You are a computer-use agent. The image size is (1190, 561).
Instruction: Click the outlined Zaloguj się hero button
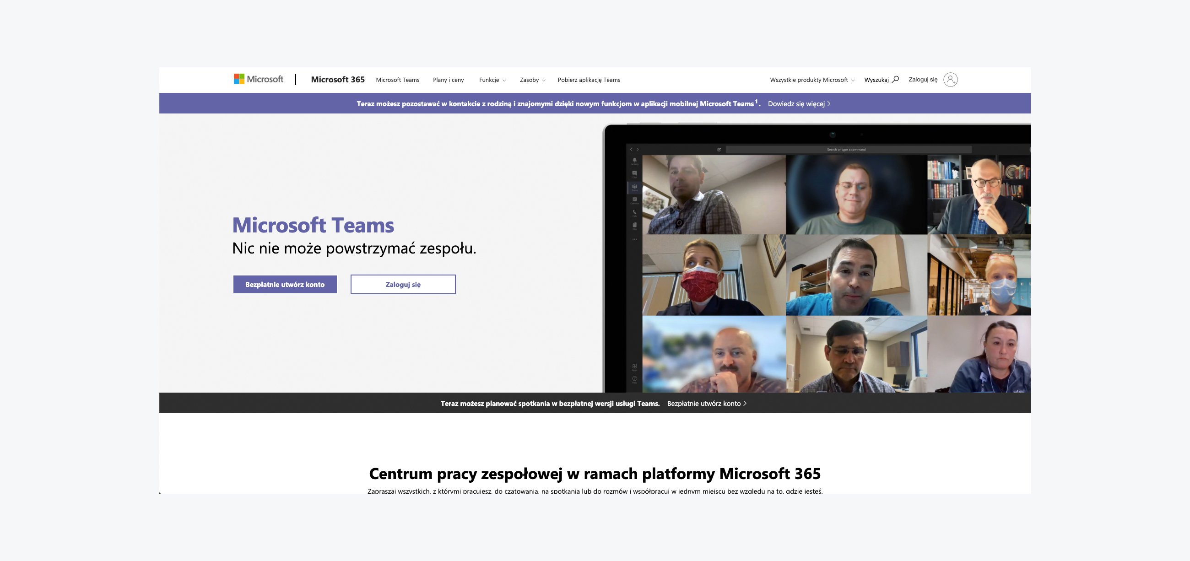coord(403,285)
